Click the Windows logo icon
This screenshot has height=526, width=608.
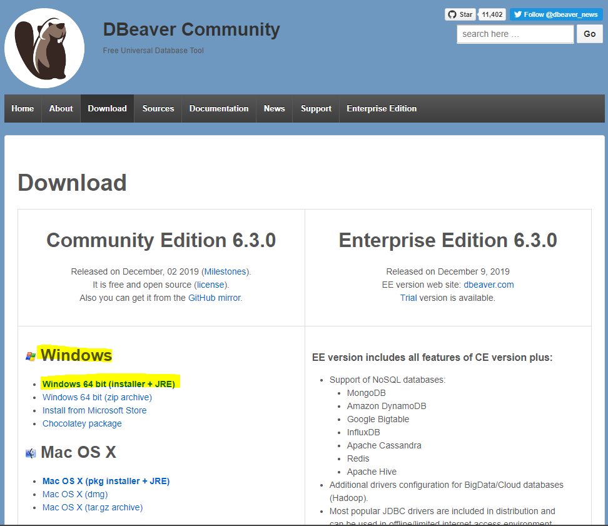[x=31, y=357]
